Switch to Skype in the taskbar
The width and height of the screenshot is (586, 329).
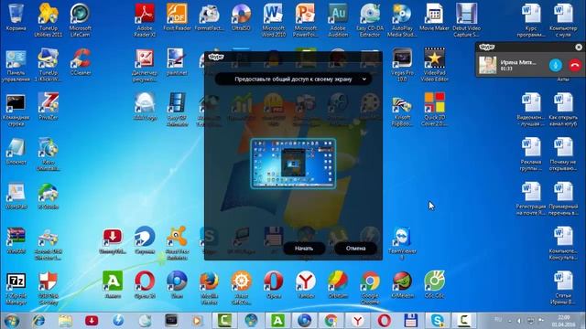point(438,321)
